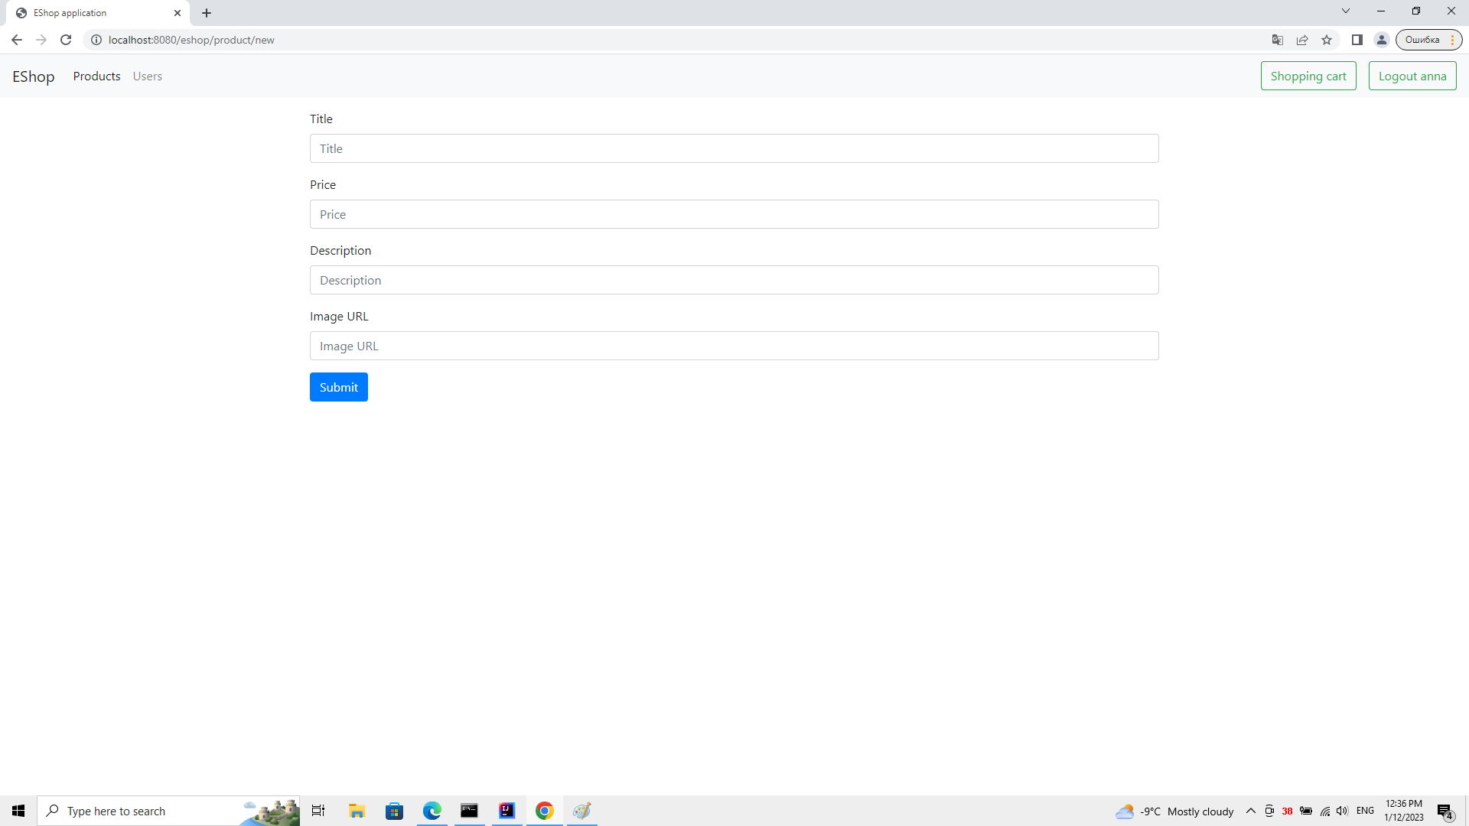Reload the page
Image resolution: width=1469 pixels, height=826 pixels.
tap(66, 40)
